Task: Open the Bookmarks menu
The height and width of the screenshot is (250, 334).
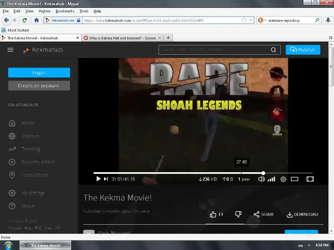Action: point(65,11)
